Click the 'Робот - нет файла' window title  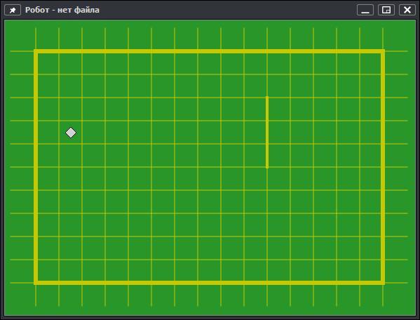click(x=62, y=10)
